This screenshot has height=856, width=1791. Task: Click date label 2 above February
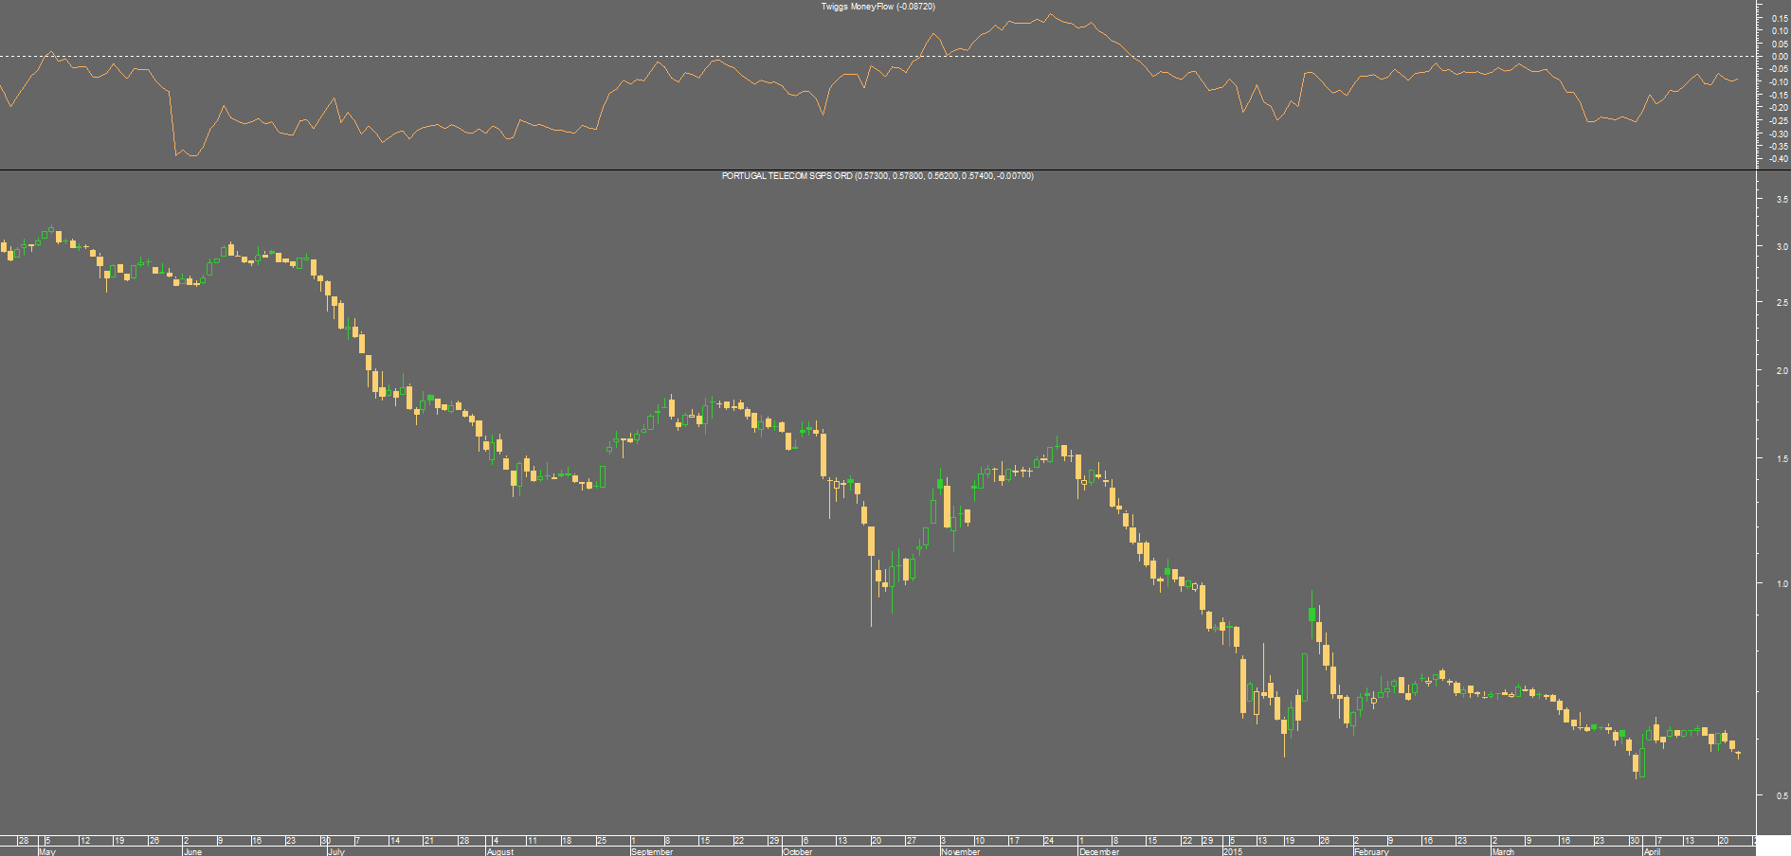tap(1356, 841)
